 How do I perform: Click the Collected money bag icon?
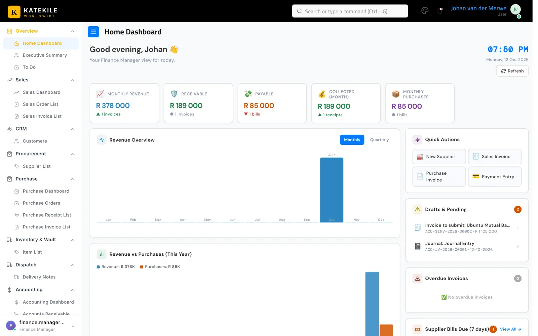pyautogui.click(x=322, y=94)
